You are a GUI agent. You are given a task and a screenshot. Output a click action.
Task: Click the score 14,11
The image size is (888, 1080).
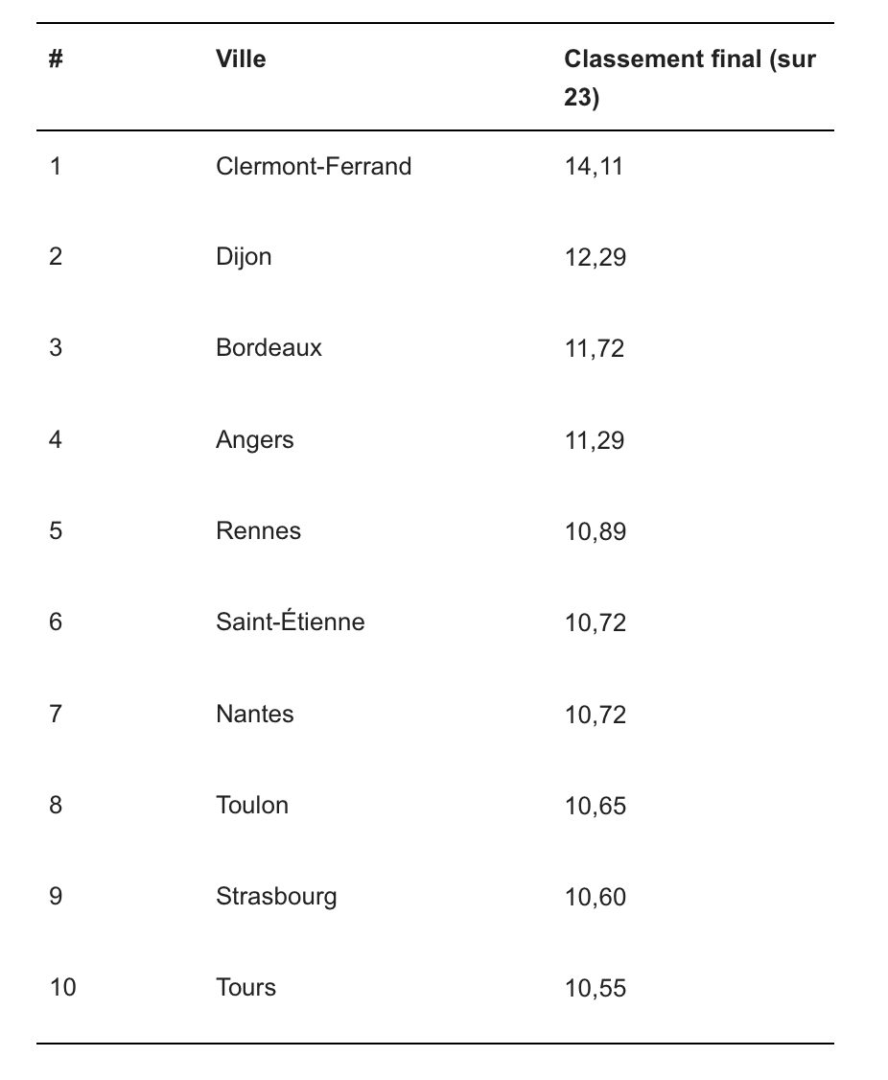click(594, 167)
